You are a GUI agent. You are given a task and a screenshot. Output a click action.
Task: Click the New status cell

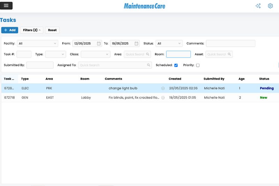(264, 98)
